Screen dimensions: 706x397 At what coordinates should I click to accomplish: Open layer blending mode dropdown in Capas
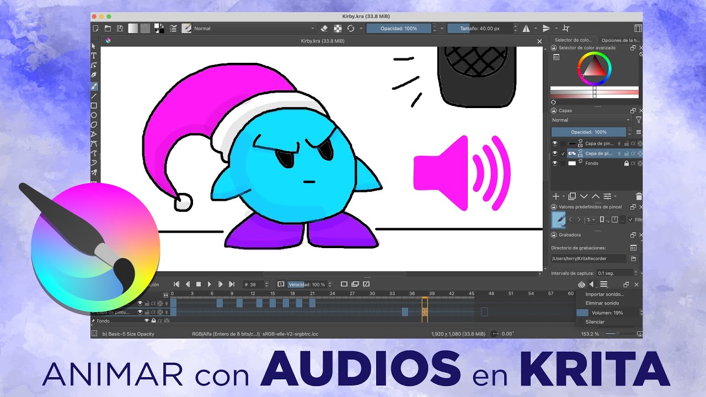click(x=591, y=120)
